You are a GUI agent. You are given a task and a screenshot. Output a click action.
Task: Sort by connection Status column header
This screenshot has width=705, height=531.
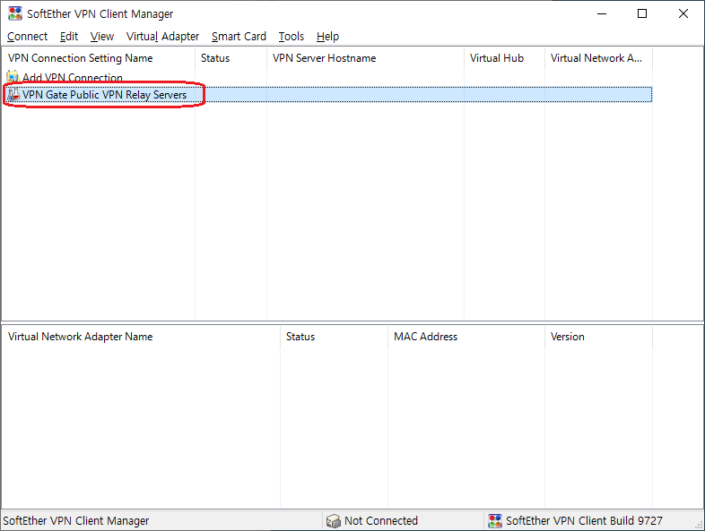(x=231, y=58)
